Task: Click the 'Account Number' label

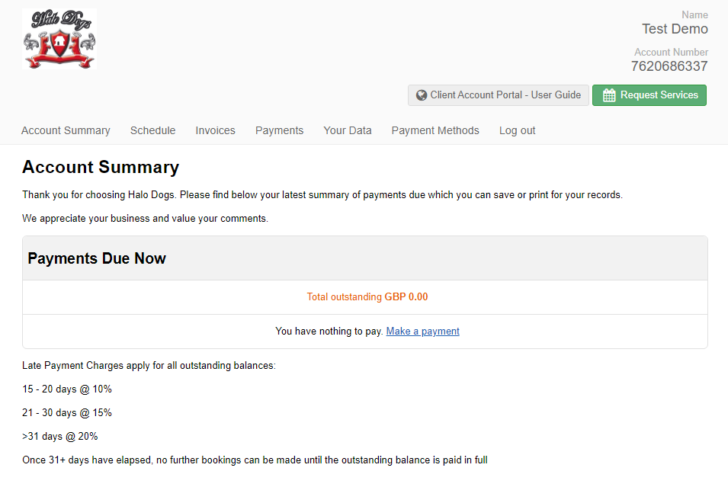Action: click(x=671, y=52)
